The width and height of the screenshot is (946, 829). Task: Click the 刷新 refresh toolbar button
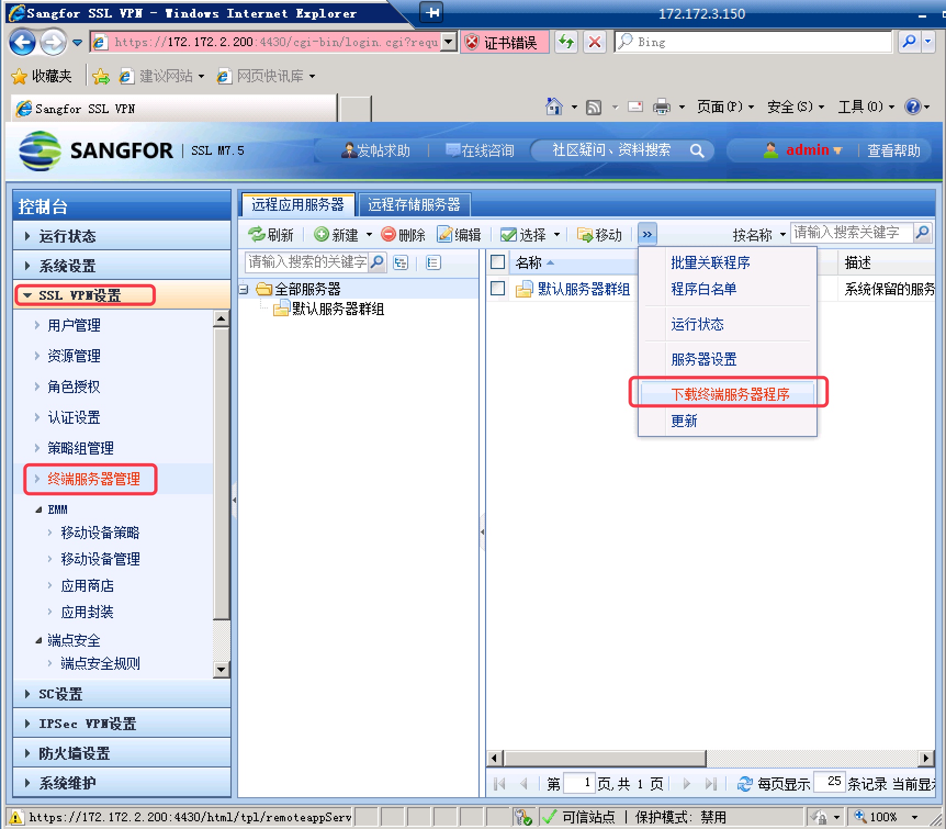pyautogui.click(x=271, y=235)
